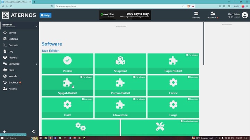250x140 pixels.
Task: Open the exaroton advertisement banner
Action: (x=125, y=15)
